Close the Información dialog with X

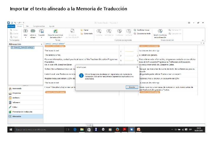(x=138, y=67)
